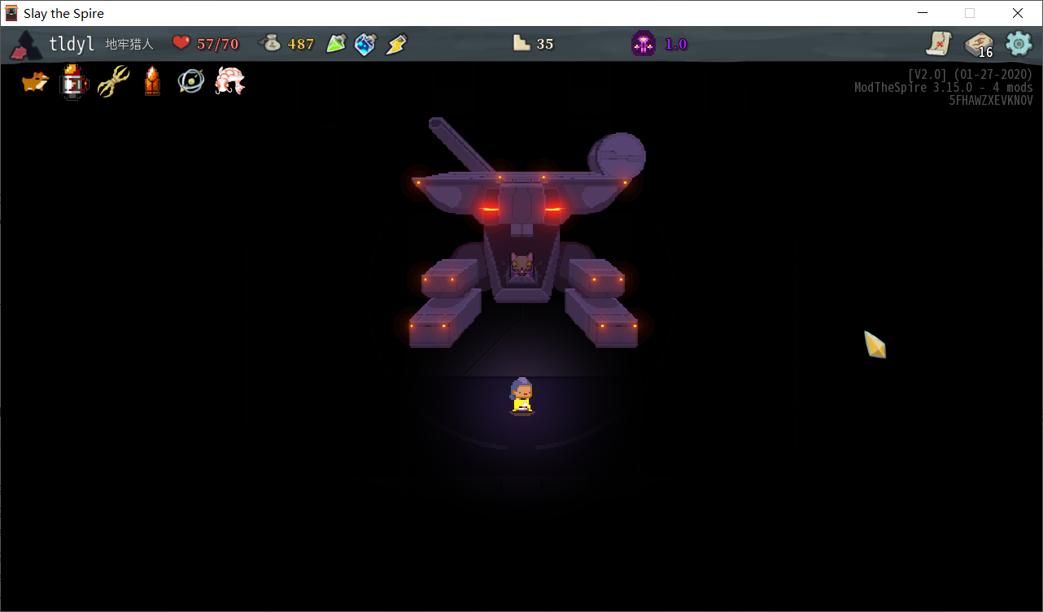The width and height of the screenshot is (1043, 612).
Task: Click the gold amount 487
Action: (x=301, y=44)
